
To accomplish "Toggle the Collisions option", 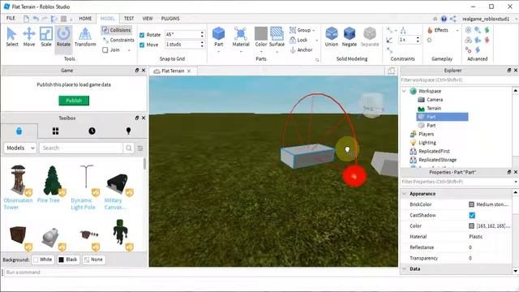I will pos(117,30).
